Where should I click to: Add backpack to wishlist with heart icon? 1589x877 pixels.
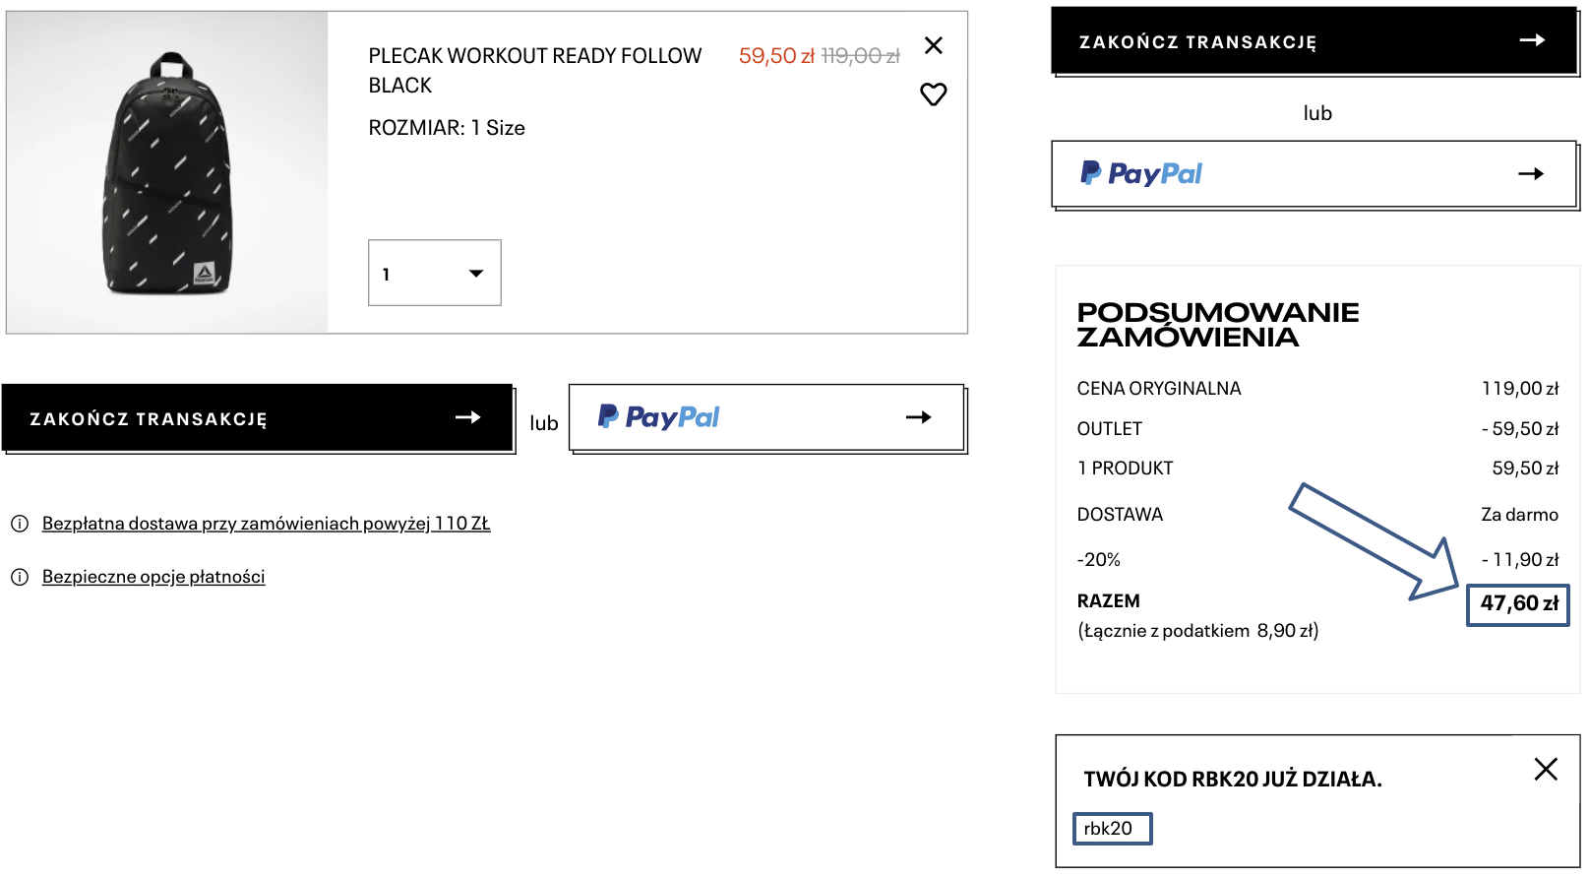(x=933, y=94)
